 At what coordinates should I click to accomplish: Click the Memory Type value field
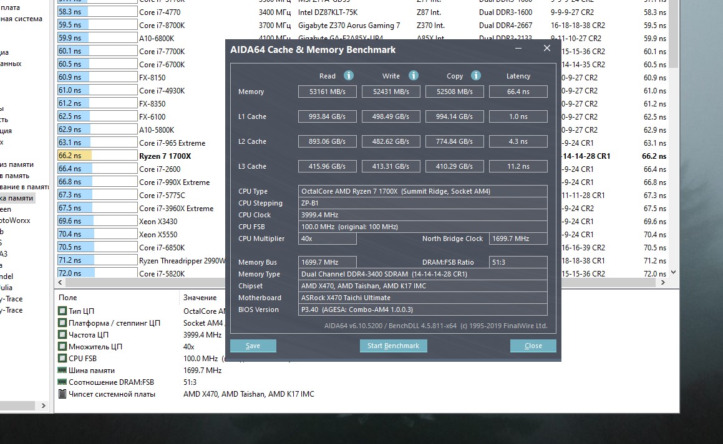423,274
